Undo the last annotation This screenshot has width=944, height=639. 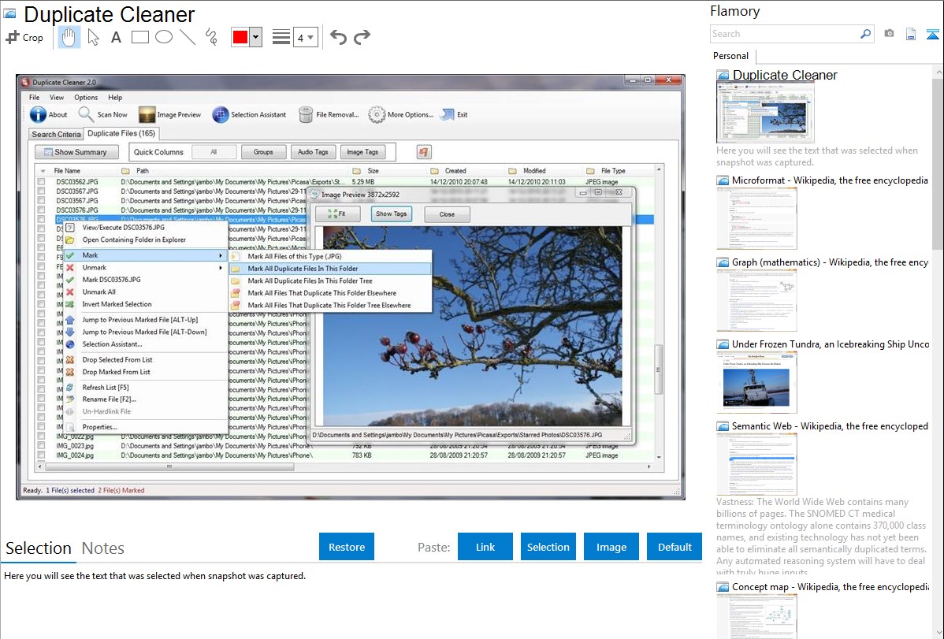click(x=338, y=37)
